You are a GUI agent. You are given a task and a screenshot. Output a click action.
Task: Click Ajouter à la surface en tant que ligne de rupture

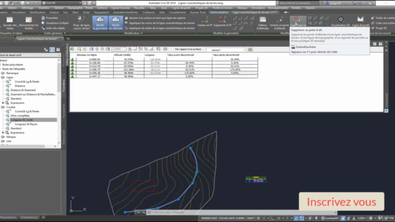click(155, 18)
